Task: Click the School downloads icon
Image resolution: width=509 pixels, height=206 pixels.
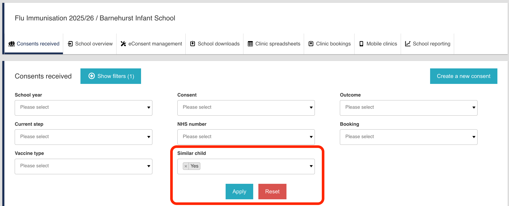Action: click(193, 44)
